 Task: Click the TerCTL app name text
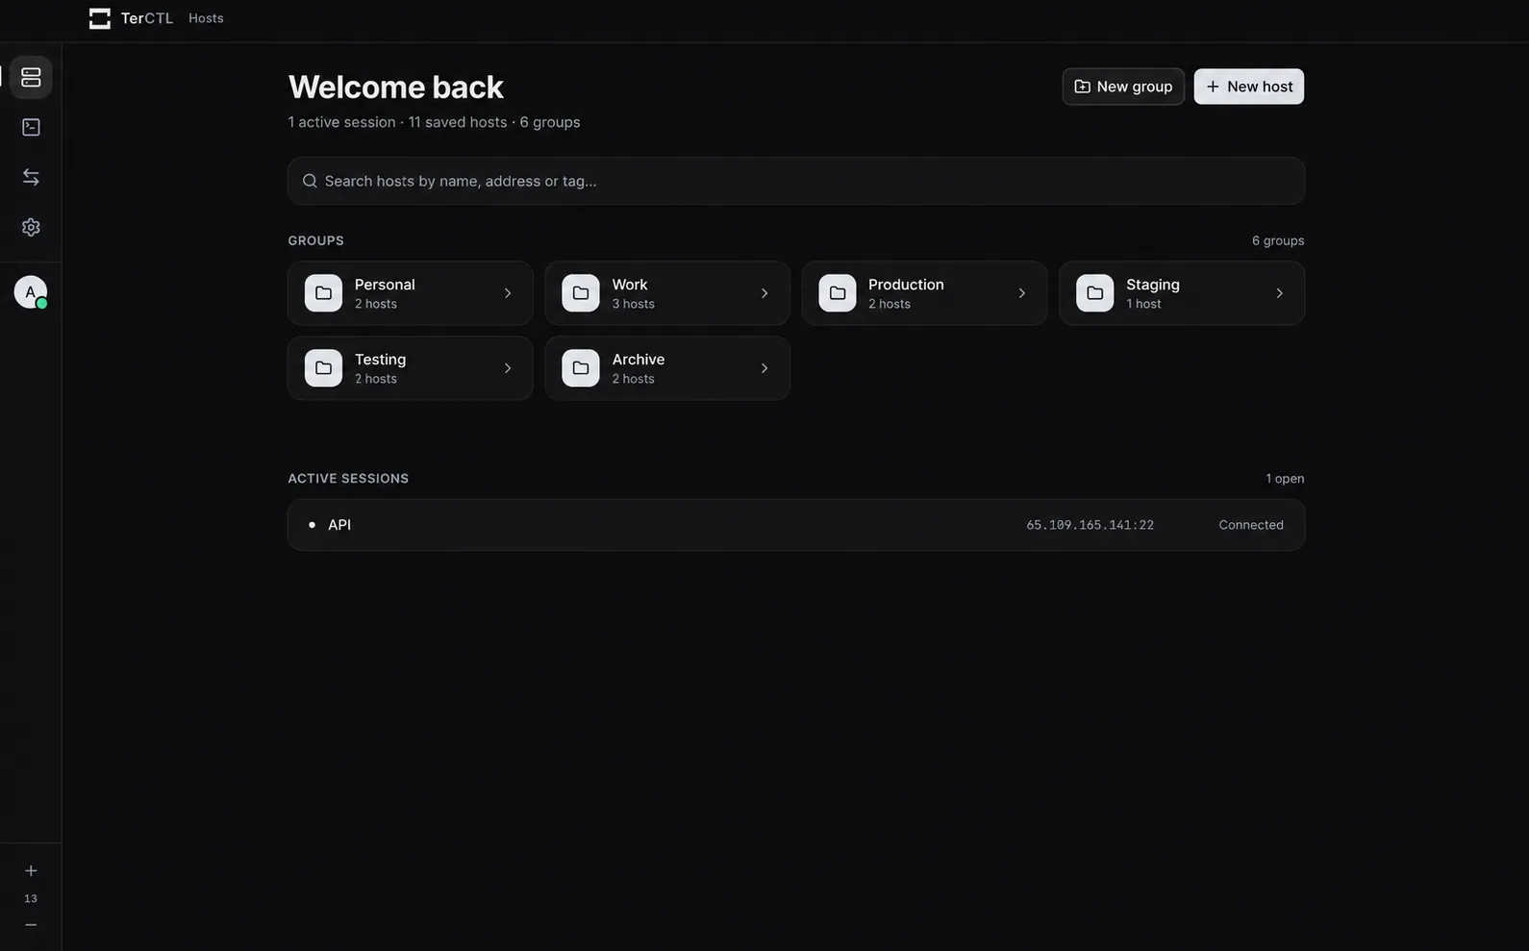tap(147, 18)
